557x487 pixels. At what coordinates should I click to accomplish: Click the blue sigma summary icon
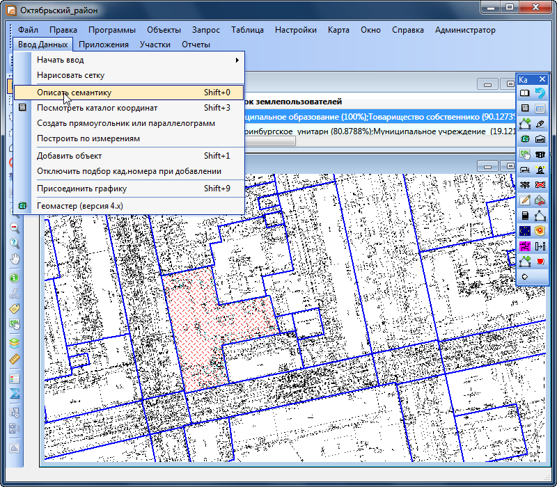14,394
